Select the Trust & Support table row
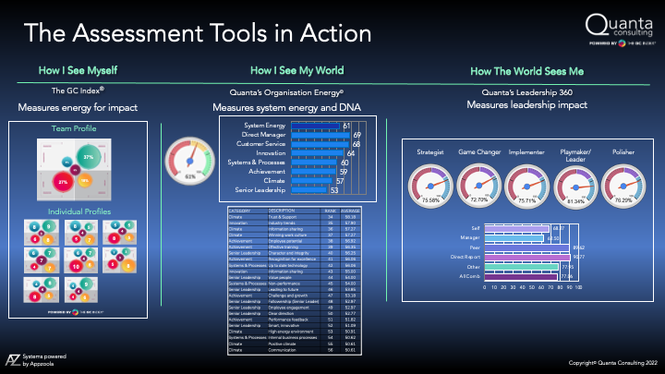 tap(295, 217)
